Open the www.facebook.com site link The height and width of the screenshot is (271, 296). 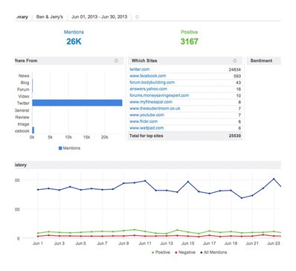click(x=148, y=76)
